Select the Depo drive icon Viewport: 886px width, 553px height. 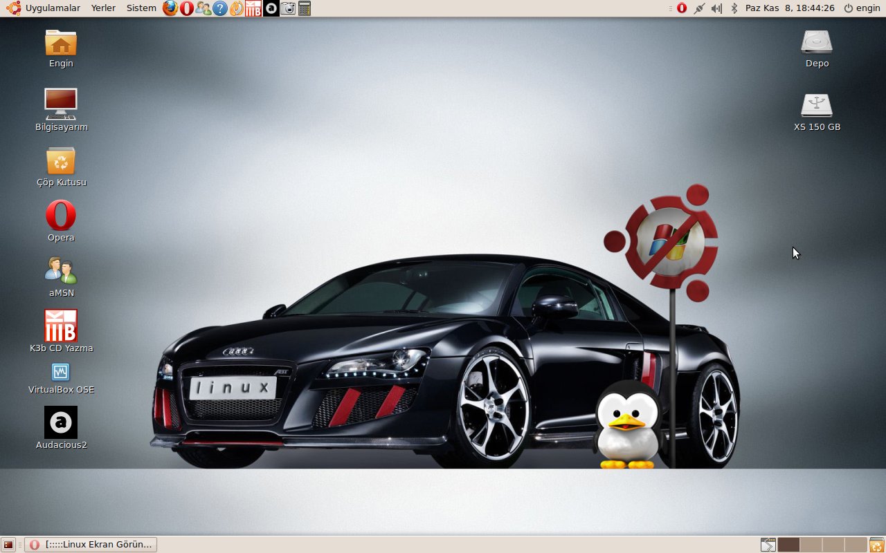pyautogui.click(x=817, y=48)
